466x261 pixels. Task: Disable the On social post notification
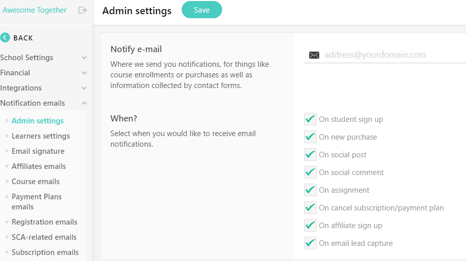click(310, 155)
